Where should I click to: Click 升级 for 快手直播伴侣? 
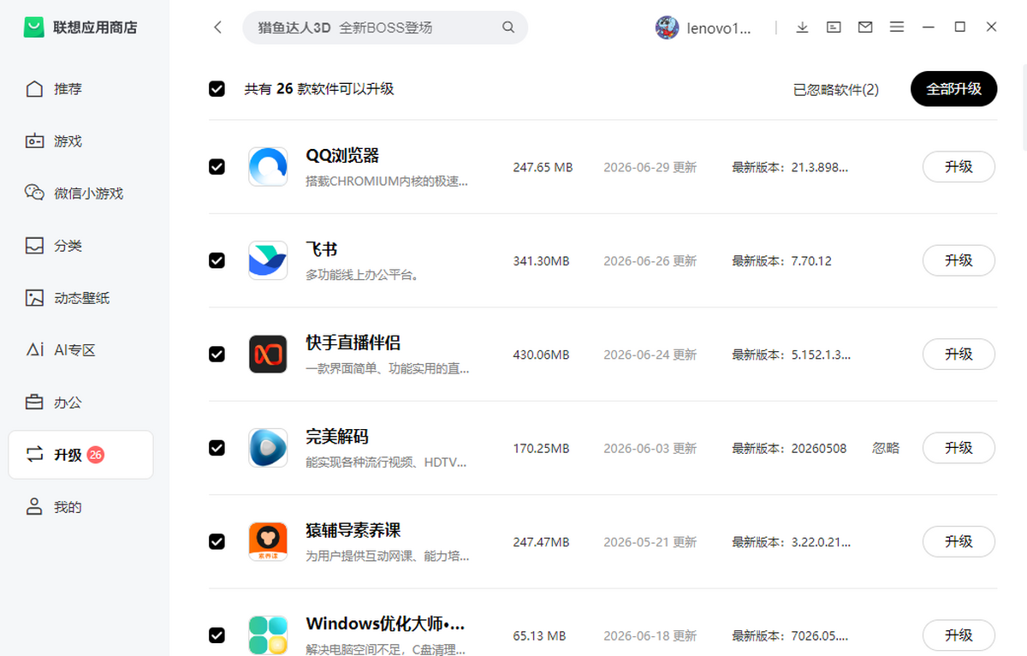point(959,354)
